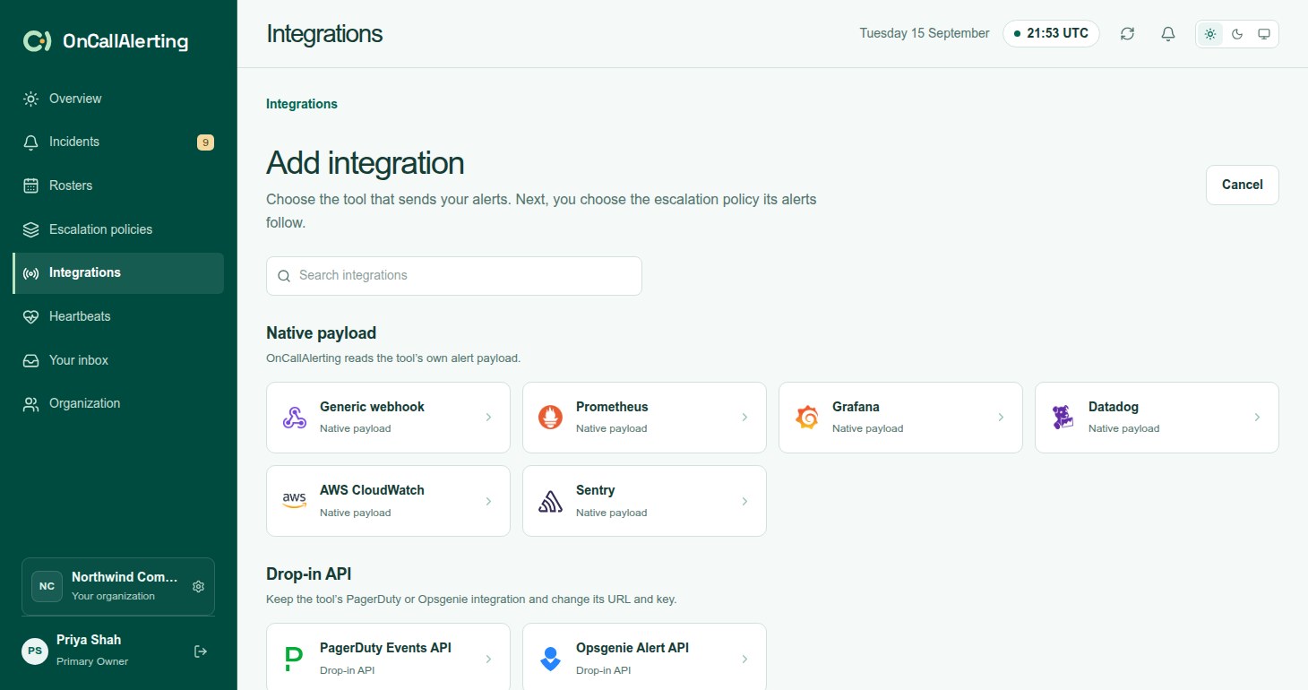Log out using the sign-out icon
The height and width of the screenshot is (690, 1308).
[x=201, y=651]
